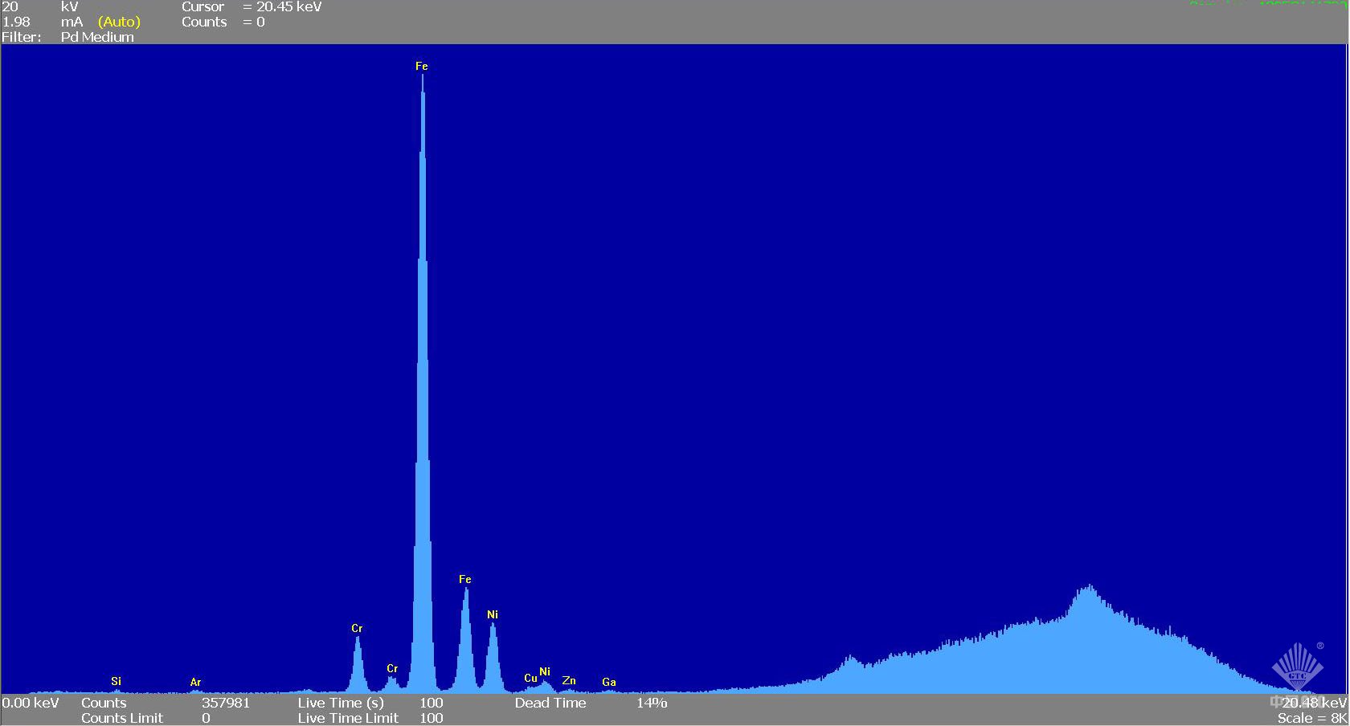Click the Cursor 20.45 keV readout

pos(288,6)
